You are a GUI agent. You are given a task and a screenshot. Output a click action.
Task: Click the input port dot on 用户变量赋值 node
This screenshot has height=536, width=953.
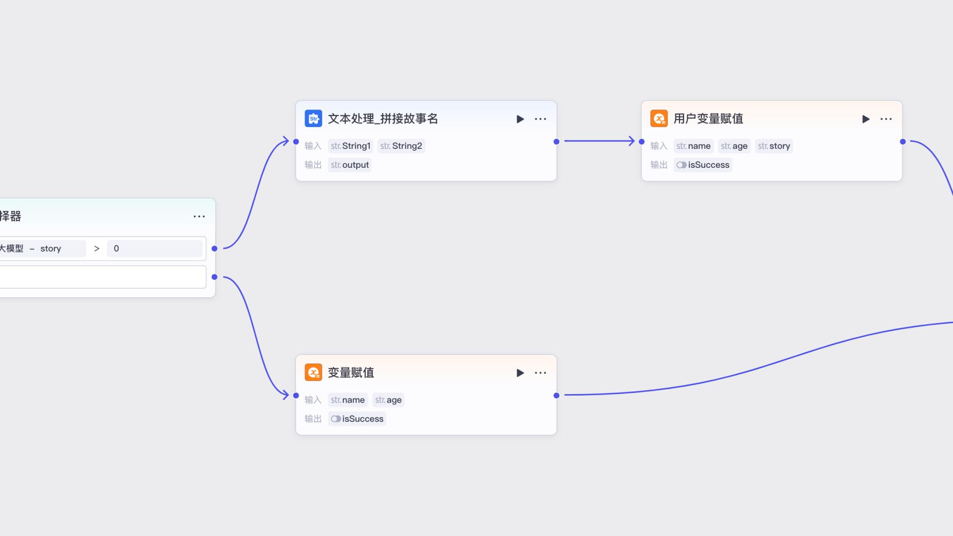point(641,141)
